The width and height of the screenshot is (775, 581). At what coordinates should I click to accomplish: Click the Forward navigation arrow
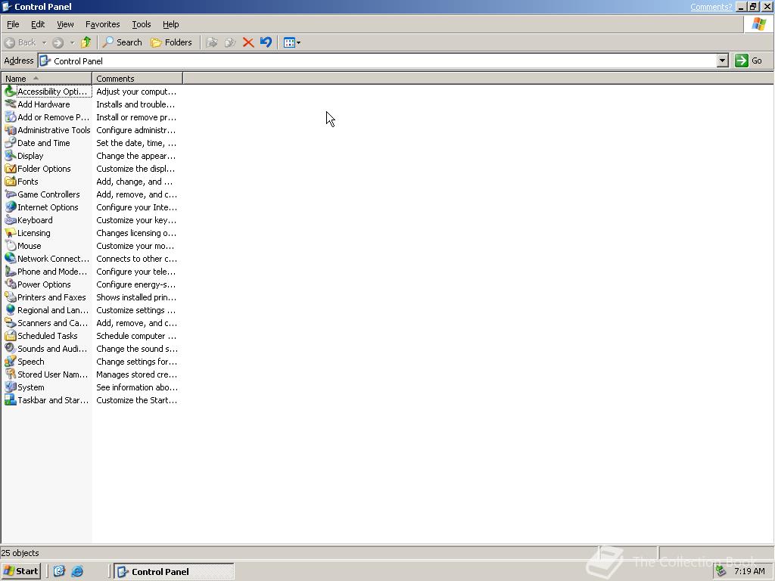click(58, 42)
